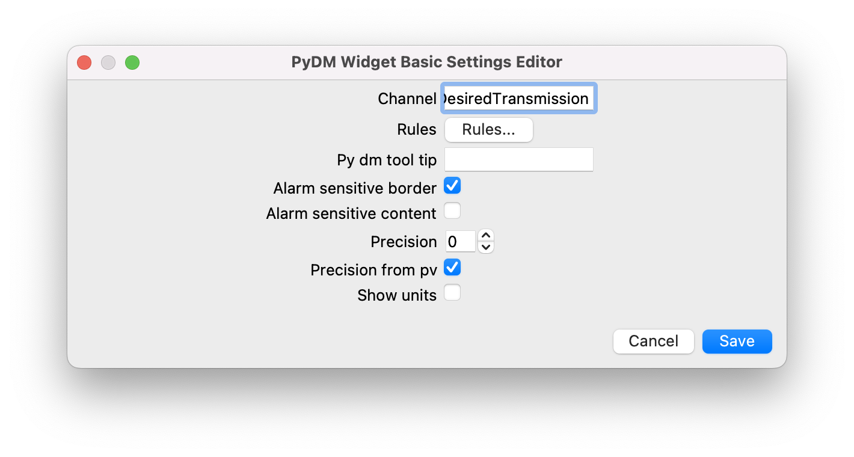
Task: Toggle the Show units checkbox
Action: tap(452, 293)
